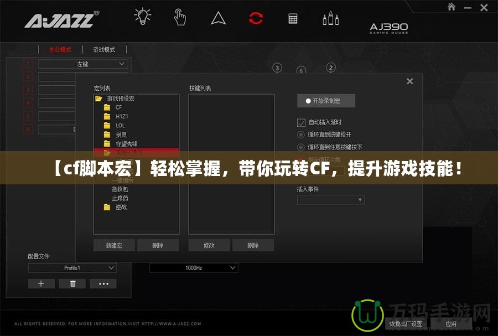Open the button 4 assignment dropdown
The image size is (498, 336).
point(57,103)
